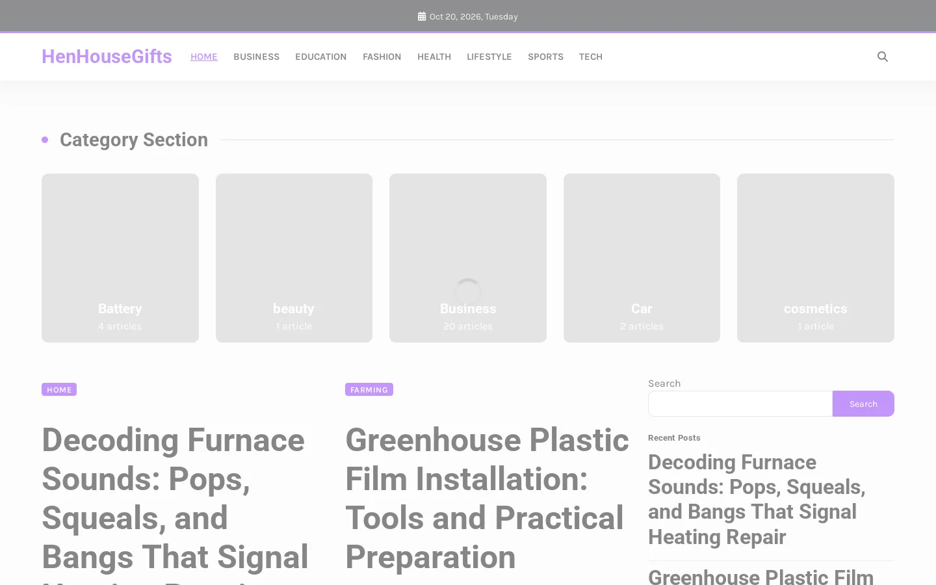Open the header search magnifier icon

click(882, 57)
